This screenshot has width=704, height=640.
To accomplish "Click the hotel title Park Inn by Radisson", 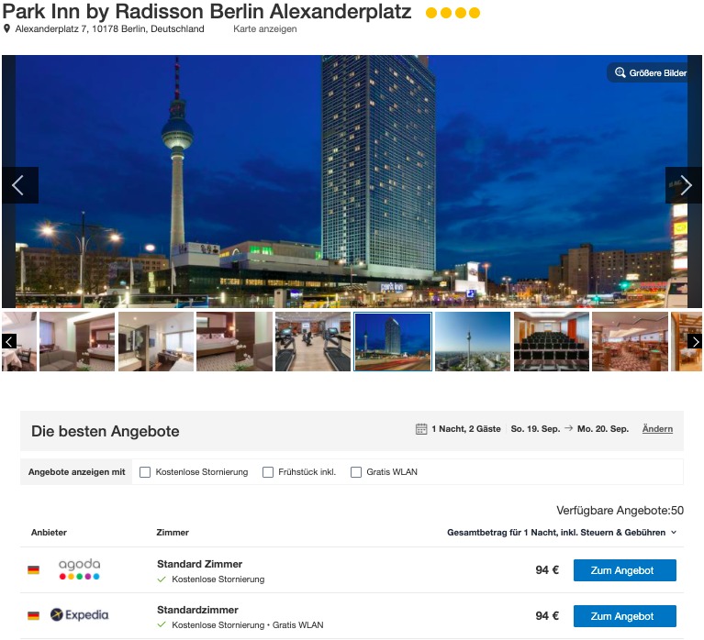I will (x=207, y=12).
